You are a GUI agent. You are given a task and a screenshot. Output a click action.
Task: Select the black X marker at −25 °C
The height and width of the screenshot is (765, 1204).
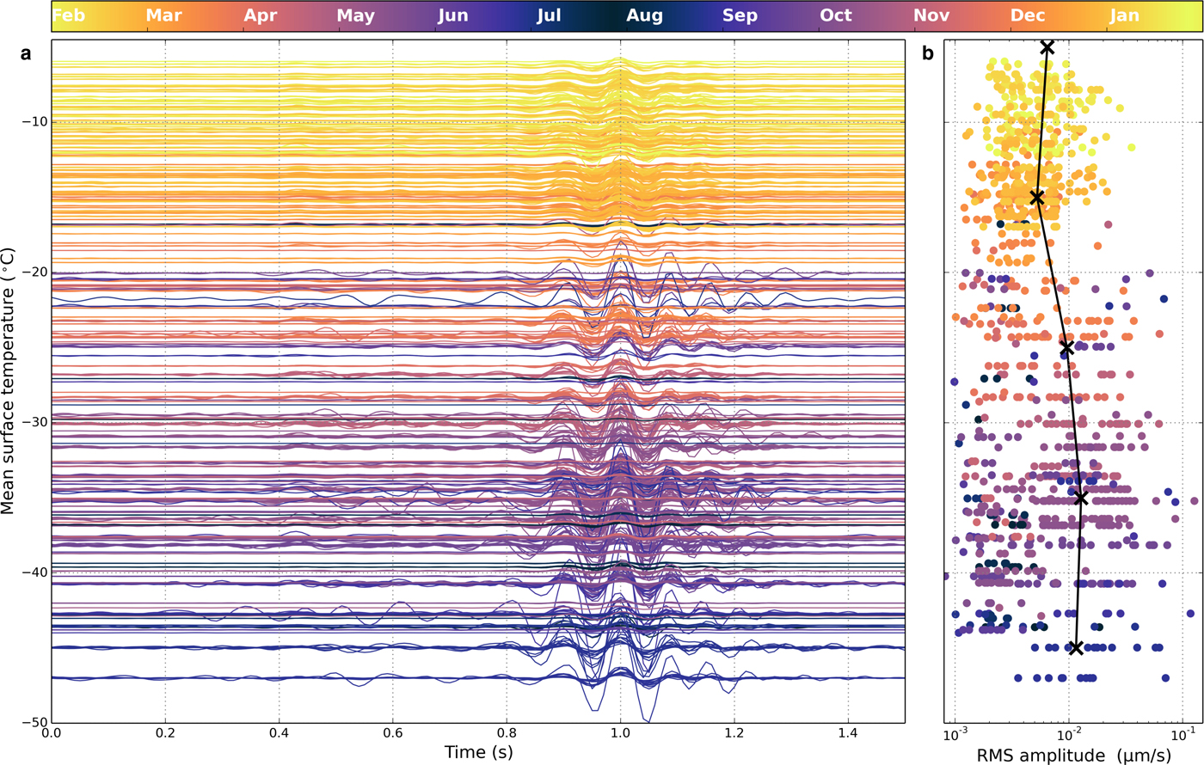(1067, 348)
